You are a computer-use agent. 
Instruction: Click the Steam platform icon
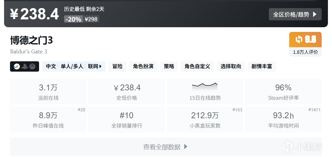point(17,67)
